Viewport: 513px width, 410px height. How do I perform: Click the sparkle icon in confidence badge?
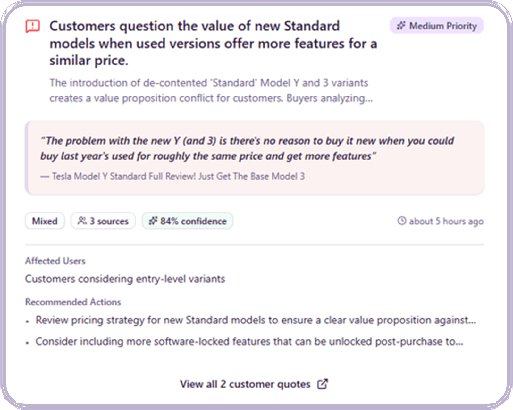point(153,221)
